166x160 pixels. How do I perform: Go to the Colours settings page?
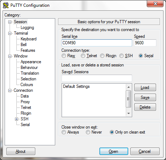click(27, 85)
